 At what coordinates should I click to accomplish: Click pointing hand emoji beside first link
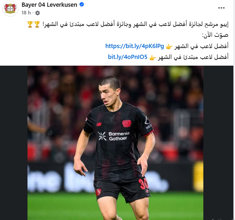169,46
